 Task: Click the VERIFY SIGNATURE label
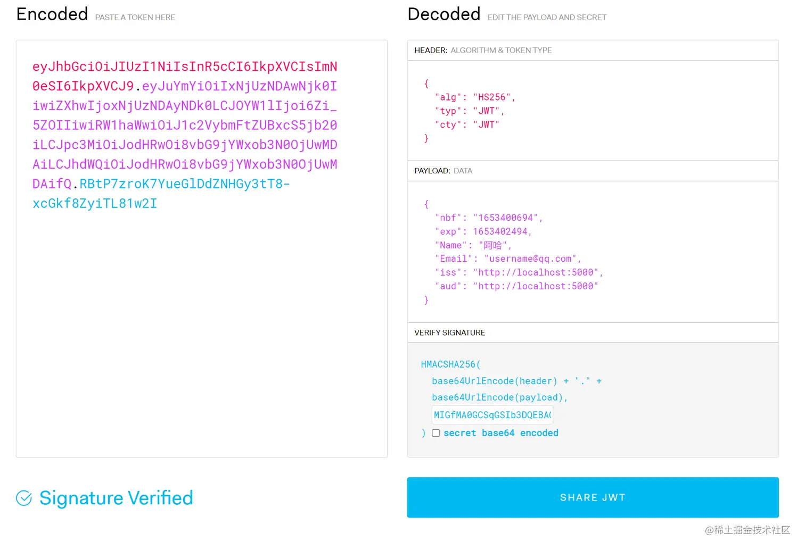click(x=450, y=333)
